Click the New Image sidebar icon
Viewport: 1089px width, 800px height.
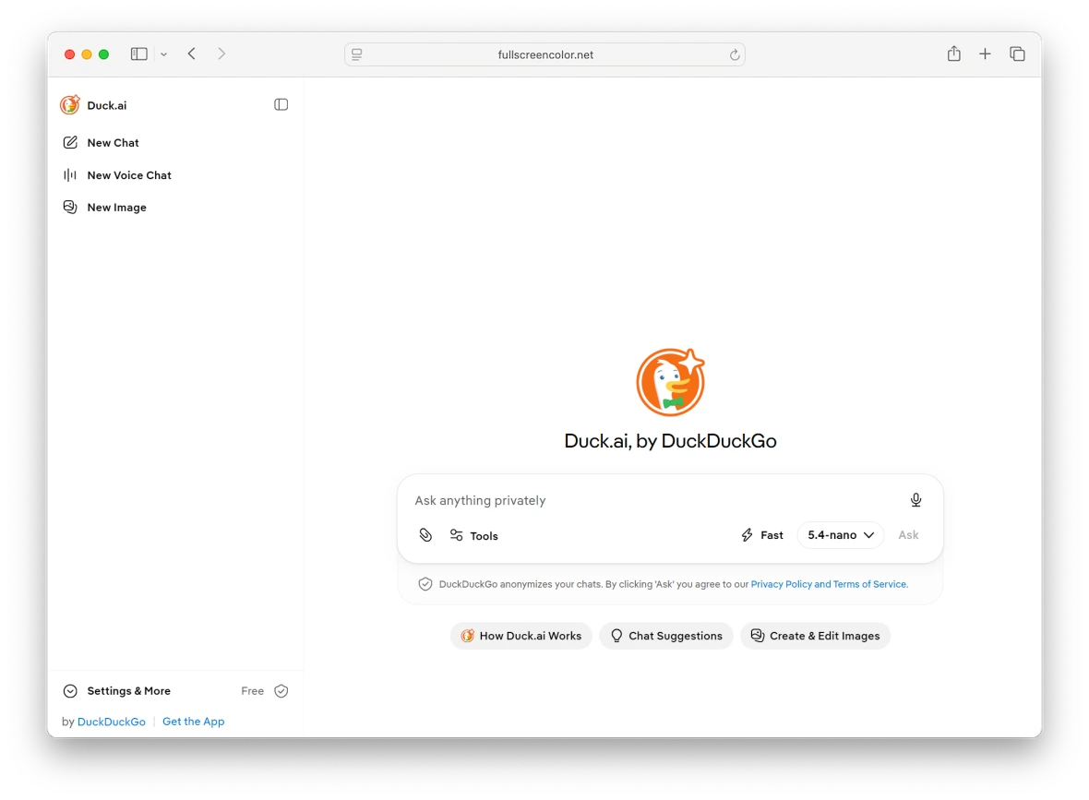pyautogui.click(x=70, y=207)
